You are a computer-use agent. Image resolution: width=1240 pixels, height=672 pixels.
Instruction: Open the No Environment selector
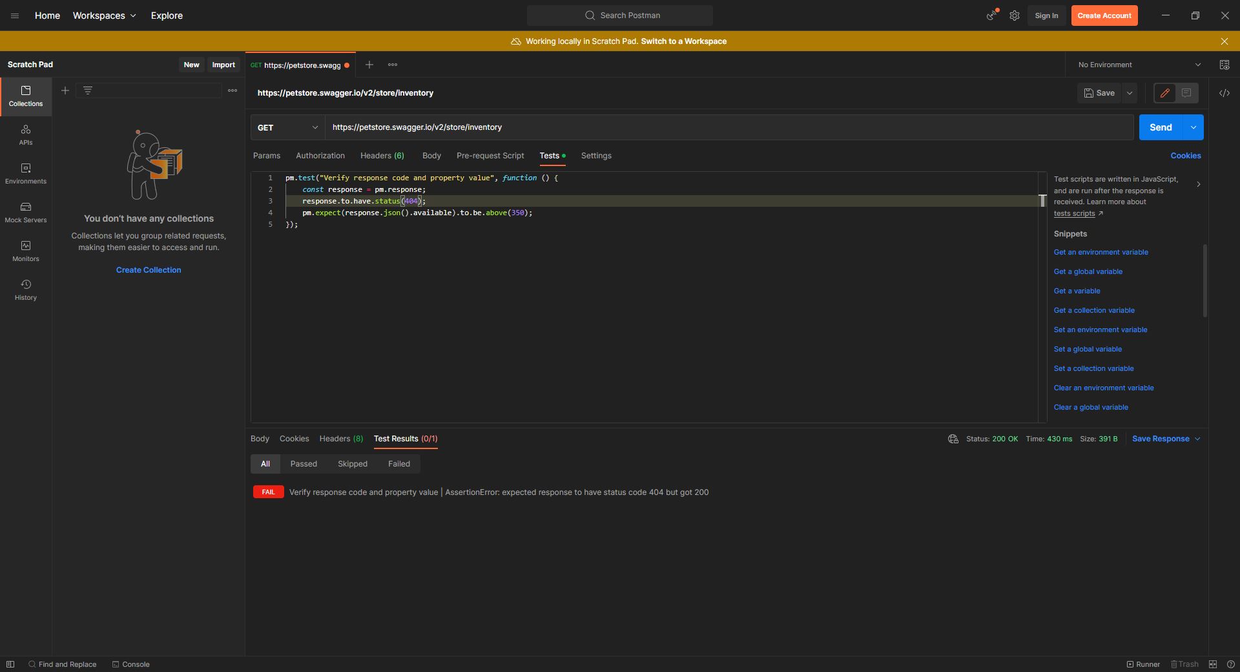tap(1139, 65)
